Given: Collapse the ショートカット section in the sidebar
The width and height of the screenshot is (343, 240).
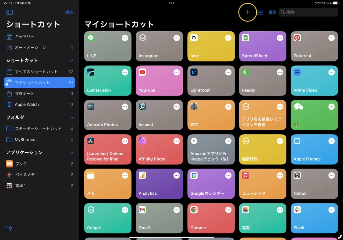Looking at the screenshot, I should 72,60.
